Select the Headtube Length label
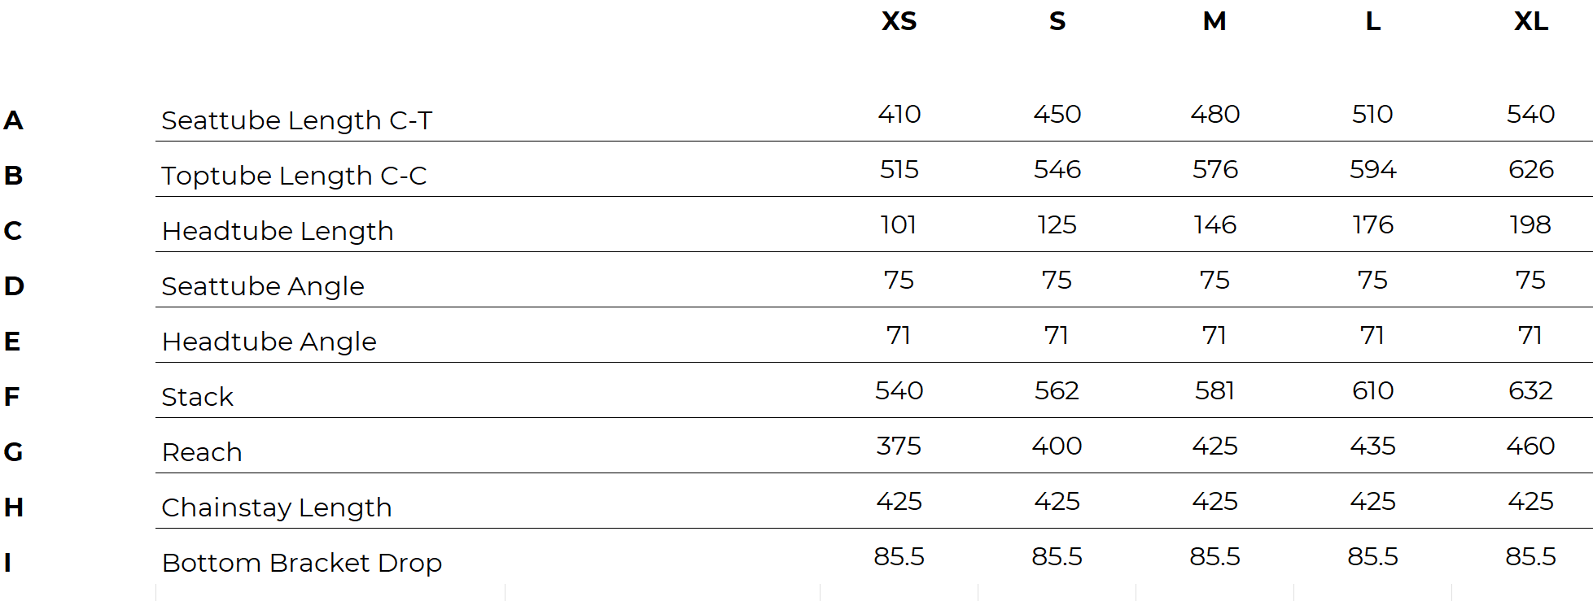This screenshot has height=601, width=1593. point(278,231)
